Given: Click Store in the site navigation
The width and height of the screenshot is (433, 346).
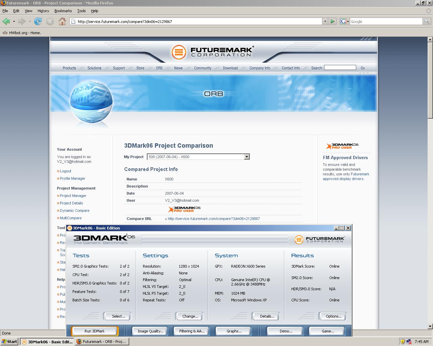Looking at the screenshot, I should coord(140,68).
